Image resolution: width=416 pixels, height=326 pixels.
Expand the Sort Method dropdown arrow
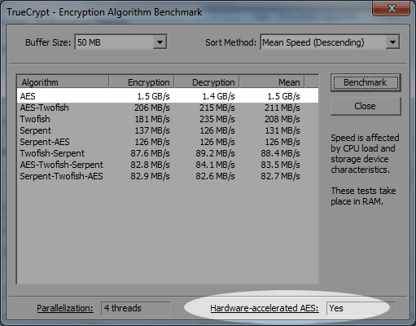click(x=392, y=42)
